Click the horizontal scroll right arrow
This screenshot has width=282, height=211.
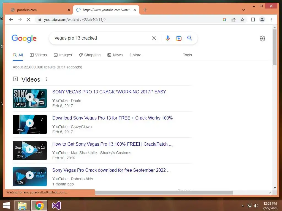pyautogui.click(x=270, y=193)
